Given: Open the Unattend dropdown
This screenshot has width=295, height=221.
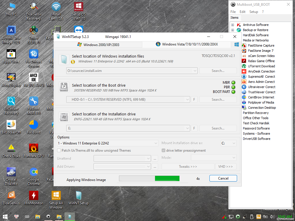Looking at the screenshot, I should (x=122, y=159).
